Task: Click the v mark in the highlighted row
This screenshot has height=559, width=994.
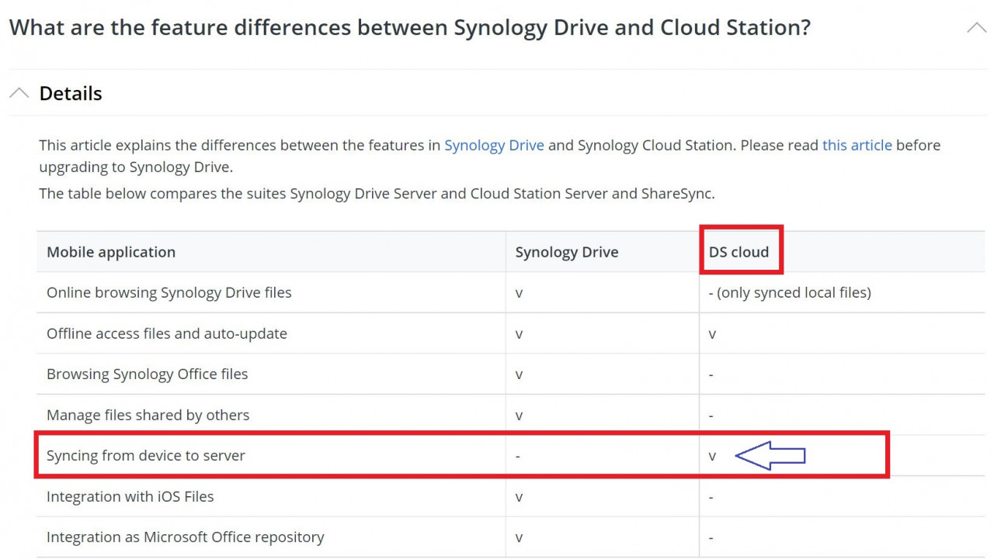Action: tap(712, 456)
